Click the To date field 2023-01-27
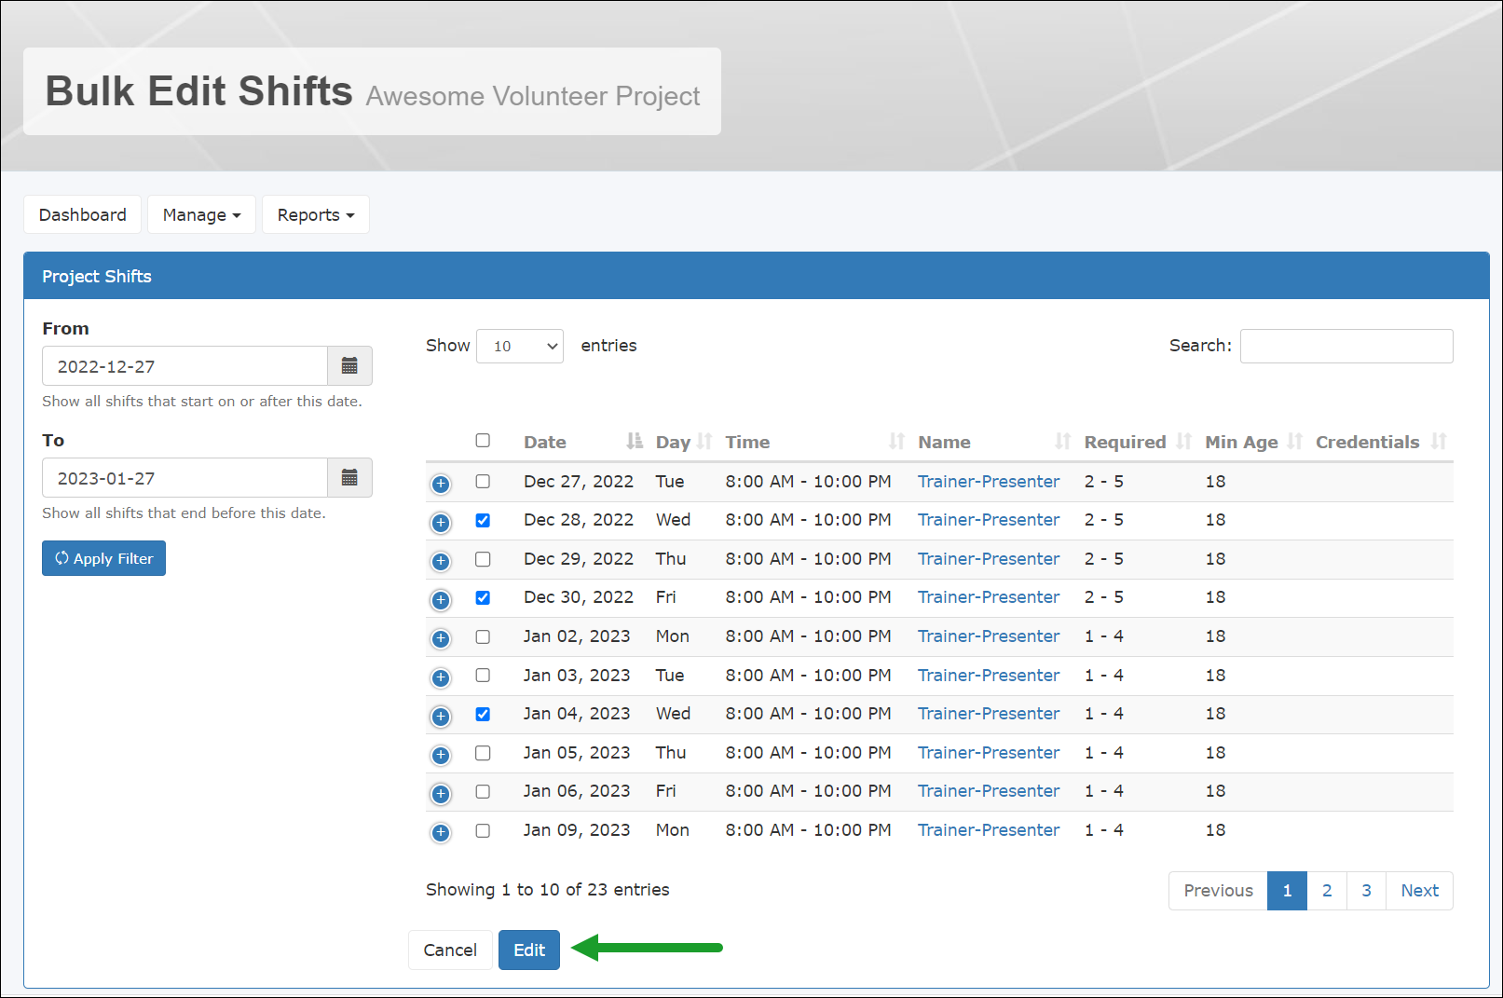The height and width of the screenshot is (998, 1503). pos(184,478)
